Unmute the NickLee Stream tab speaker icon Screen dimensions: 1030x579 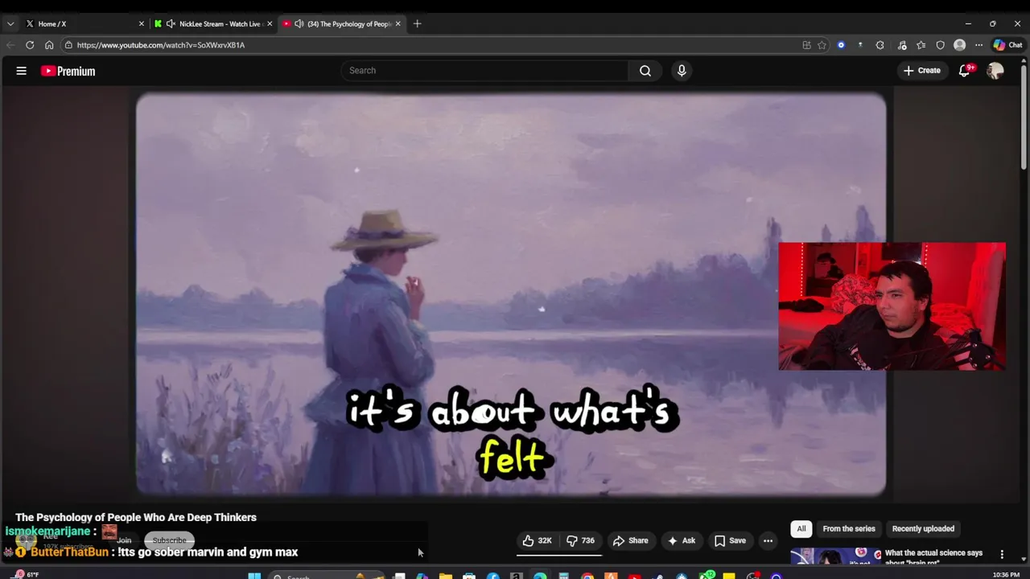pyautogui.click(x=171, y=24)
